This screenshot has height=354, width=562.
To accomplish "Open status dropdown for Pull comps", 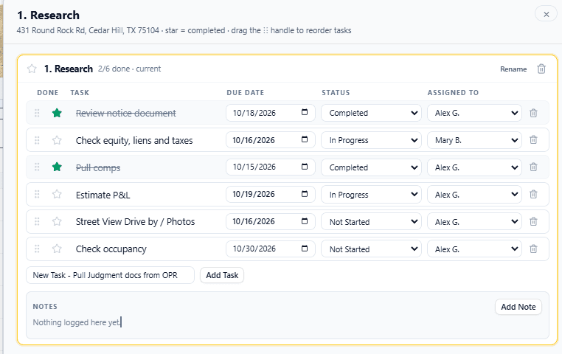I will point(371,167).
